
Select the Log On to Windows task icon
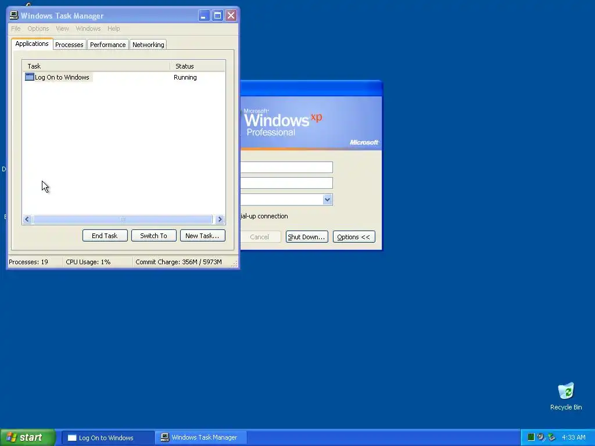[29, 77]
